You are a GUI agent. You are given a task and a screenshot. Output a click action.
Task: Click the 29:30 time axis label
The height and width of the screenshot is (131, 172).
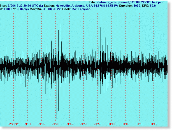click(x=27, y=124)
